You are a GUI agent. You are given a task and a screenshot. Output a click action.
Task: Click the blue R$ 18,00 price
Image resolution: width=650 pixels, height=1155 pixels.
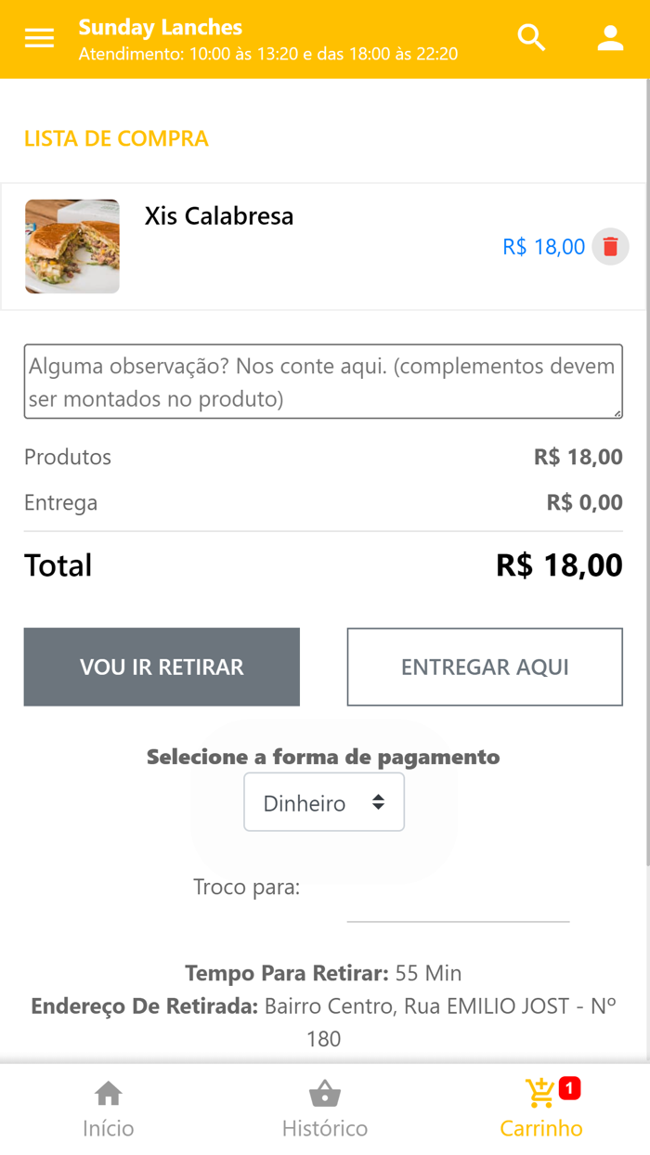[543, 246]
